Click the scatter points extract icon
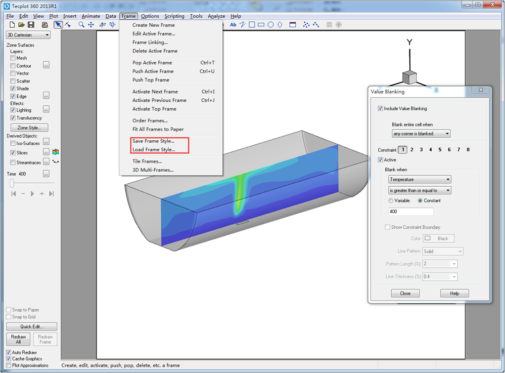 [306, 25]
